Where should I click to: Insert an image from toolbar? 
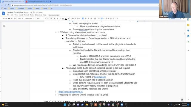pos(78,18)
